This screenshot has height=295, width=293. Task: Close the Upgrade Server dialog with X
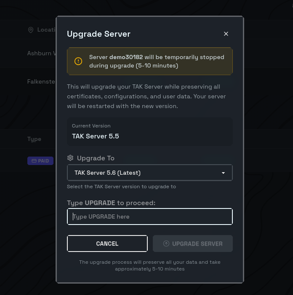click(226, 34)
